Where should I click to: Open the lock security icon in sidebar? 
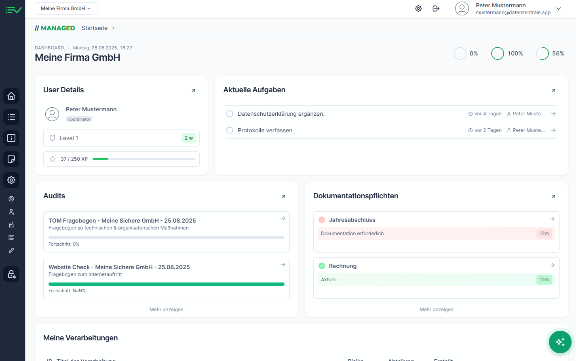point(11,274)
